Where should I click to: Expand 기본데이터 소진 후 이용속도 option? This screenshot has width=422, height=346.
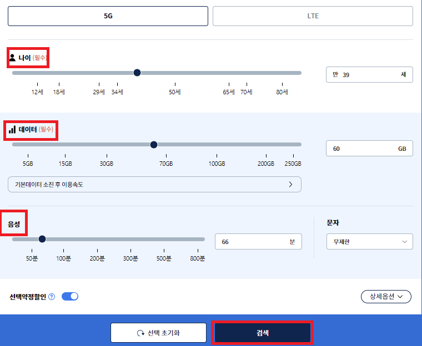[x=154, y=185]
